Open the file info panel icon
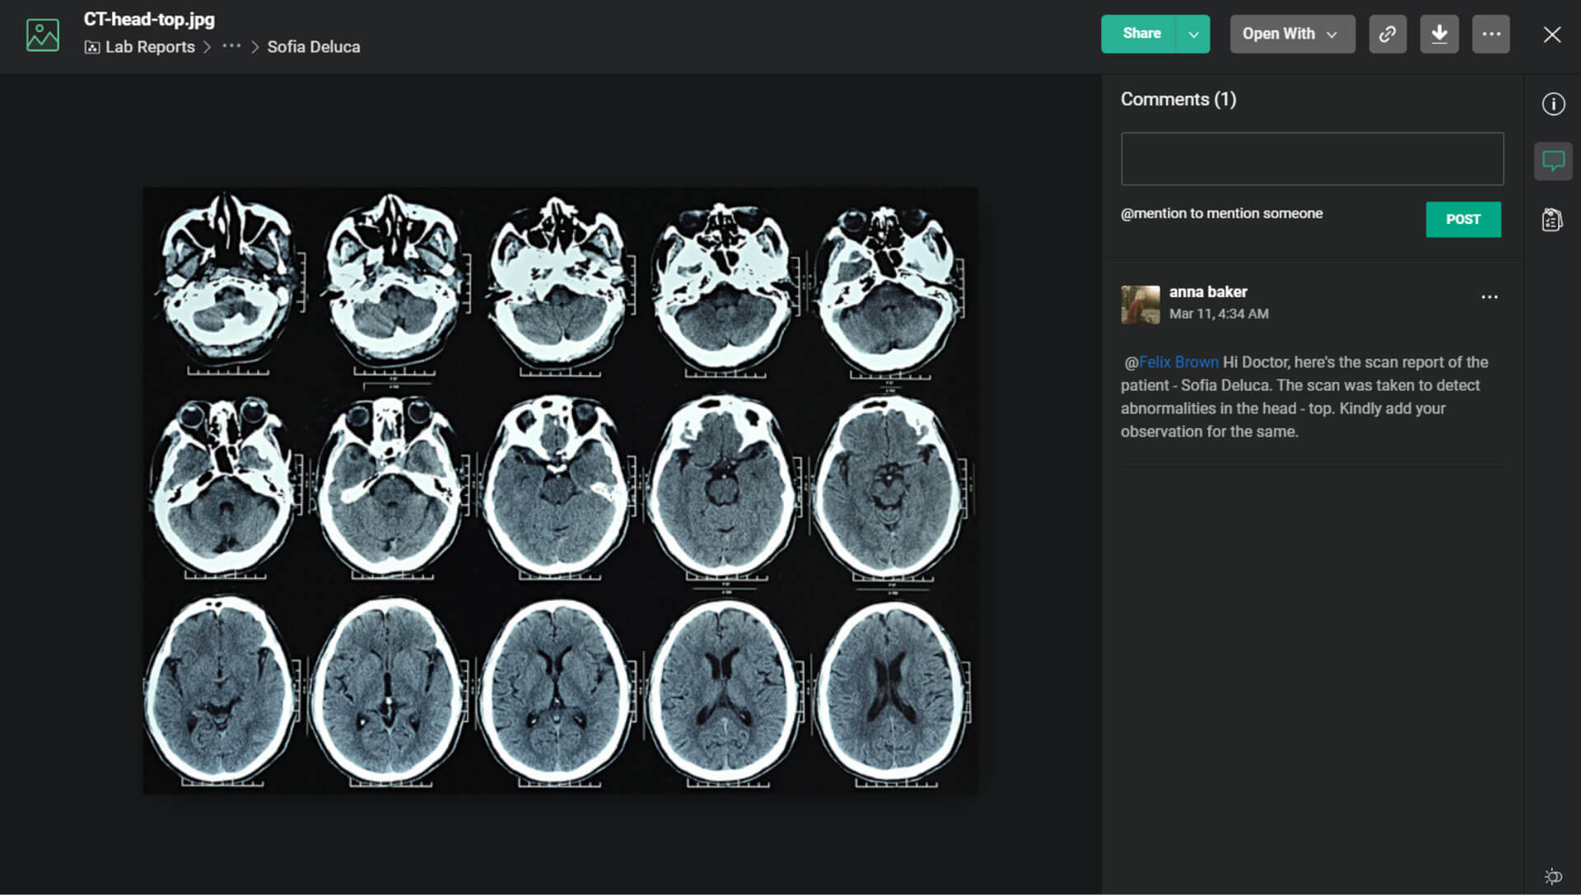This screenshot has width=1581, height=895. (1553, 104)
